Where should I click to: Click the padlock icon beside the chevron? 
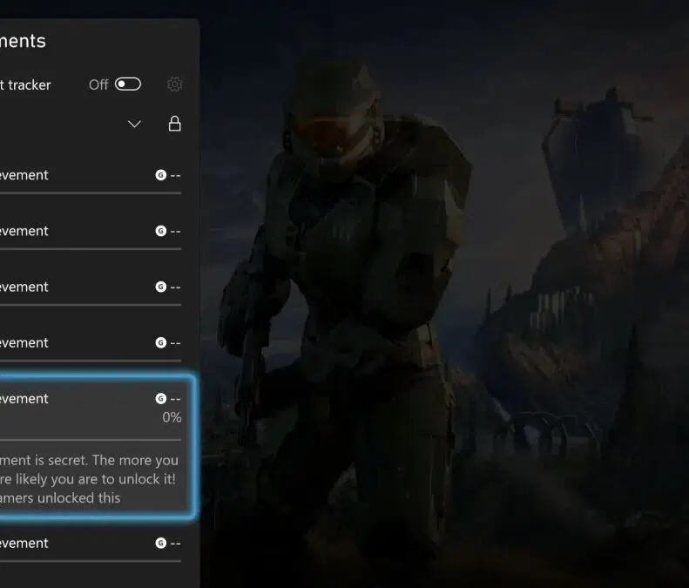[x=175, y=124]
